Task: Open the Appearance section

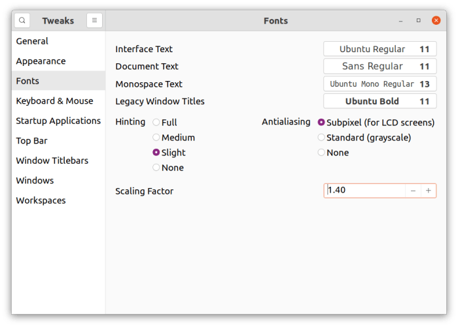Action: pos(41,61)
